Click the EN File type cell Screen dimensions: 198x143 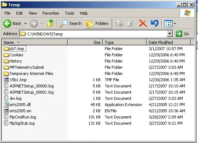point(111,111)
